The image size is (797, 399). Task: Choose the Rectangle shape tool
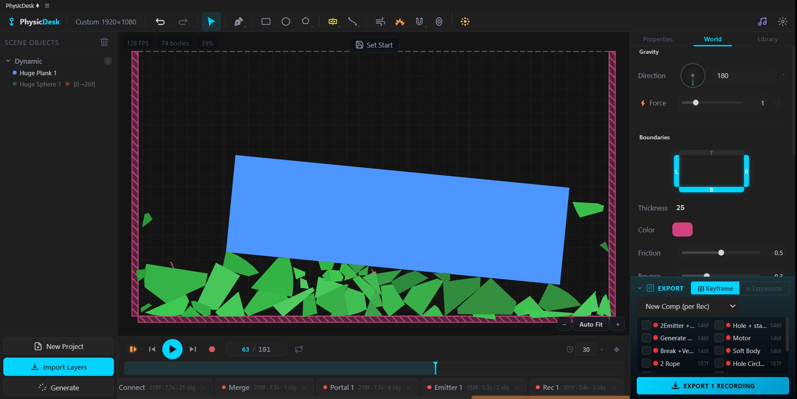tap(266, 22)
